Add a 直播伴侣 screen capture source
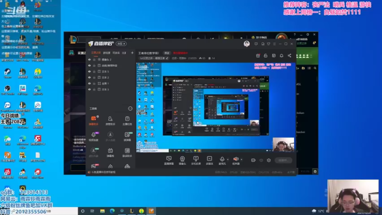The image size is (382, 215). [x=169, y=161]
